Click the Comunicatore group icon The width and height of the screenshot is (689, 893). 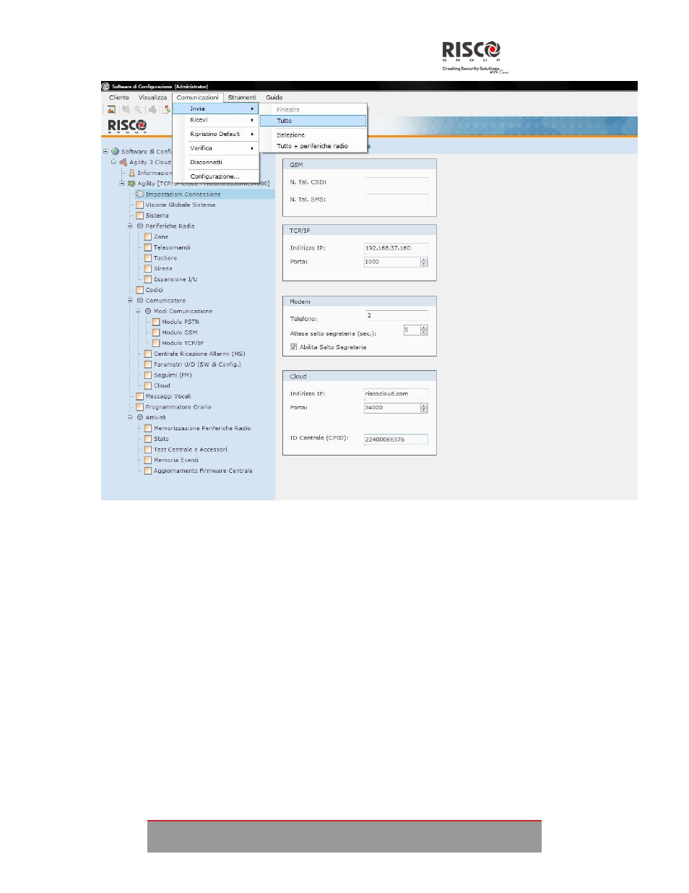[140, 301]
